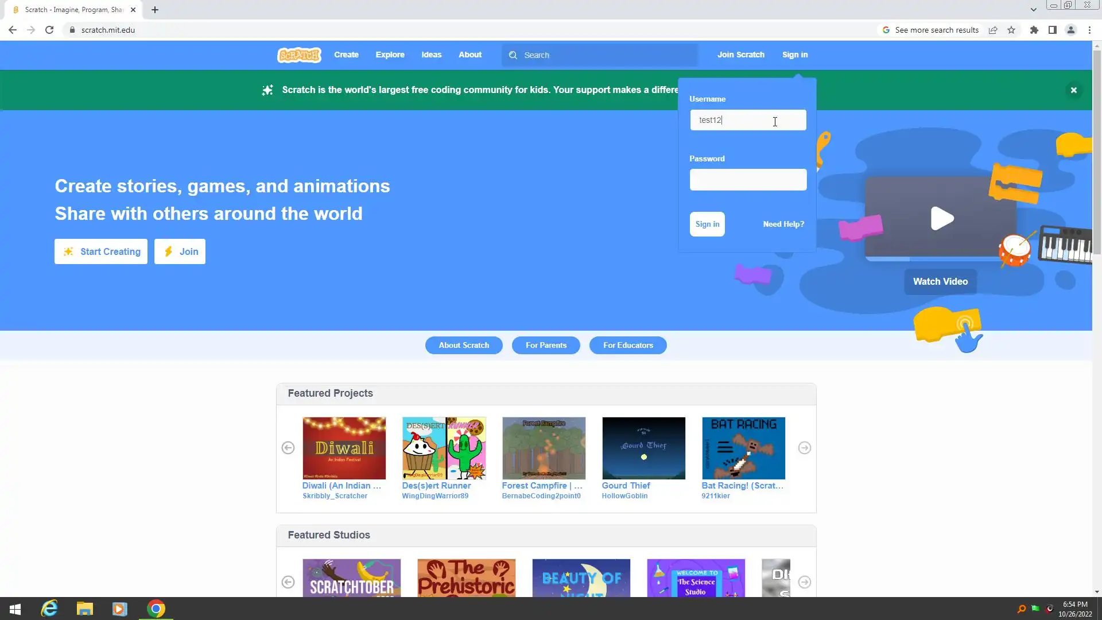Play the intro video
This screenshot has width=1102, height=620.
tap(942, 218)
